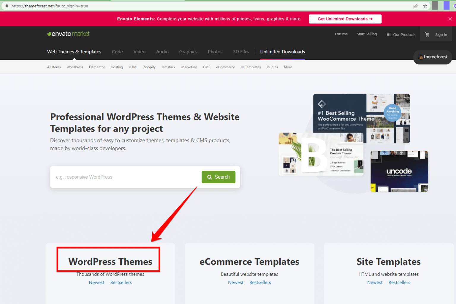Open eCommerce Templates heading
This screenshot has width=456, height=304.
(x=249, y=262)
